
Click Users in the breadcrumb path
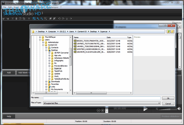[x=72, y=32]
